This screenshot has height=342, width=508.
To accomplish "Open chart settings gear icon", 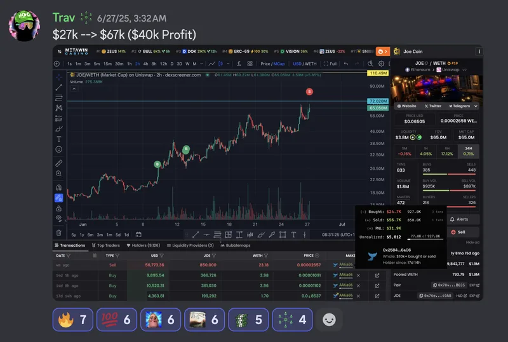I will 382,64.
